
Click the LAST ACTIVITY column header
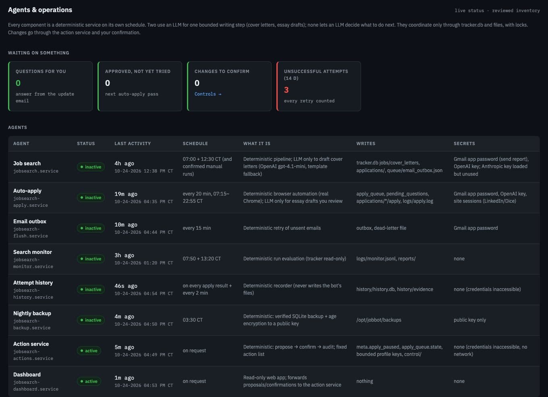coord(133,143)
